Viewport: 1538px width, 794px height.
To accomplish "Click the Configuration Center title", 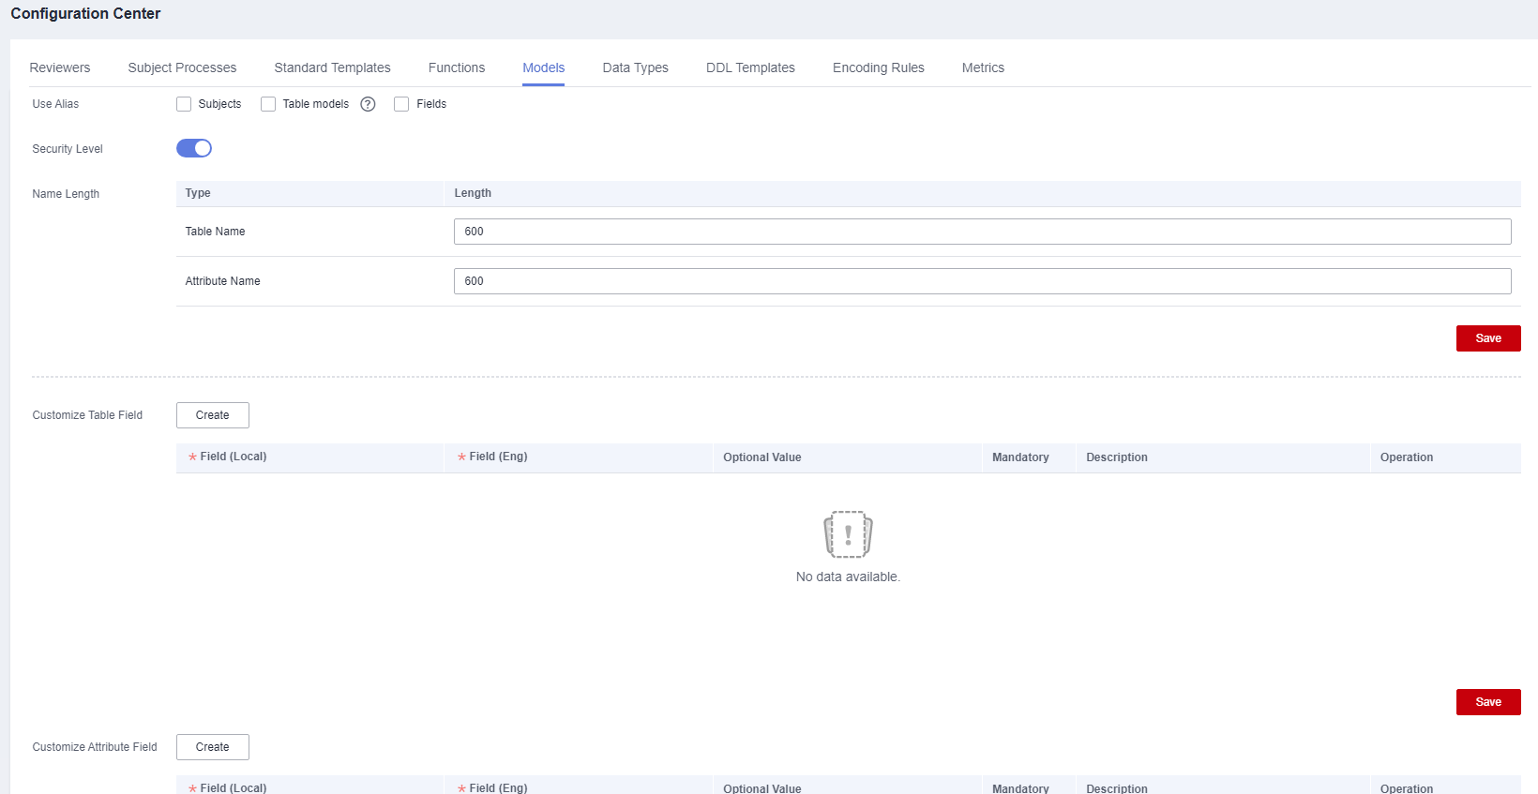I will pos(85,13).
